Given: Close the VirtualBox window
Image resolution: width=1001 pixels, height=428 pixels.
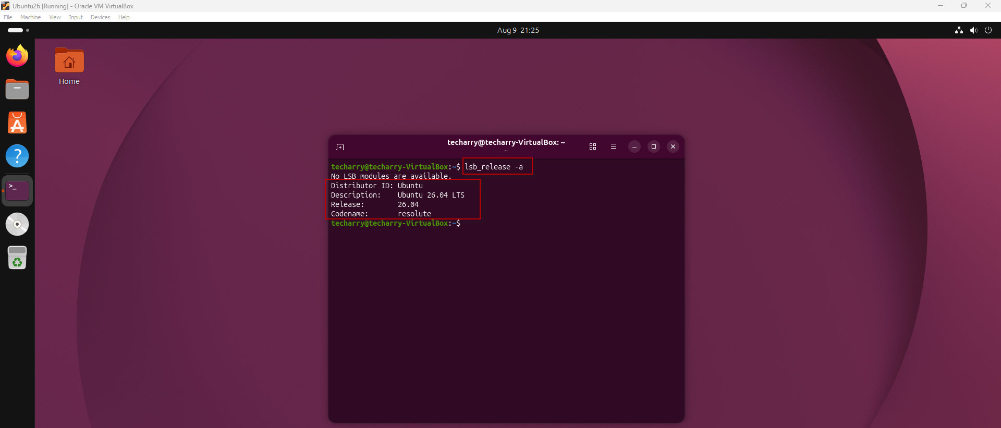Looking at the screenshot, I should (988, 6).
